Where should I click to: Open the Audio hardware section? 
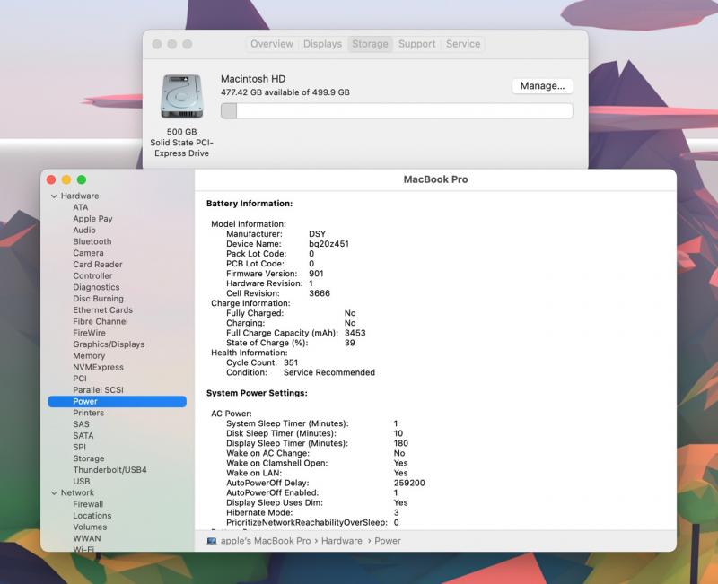[x=84, y=231]
